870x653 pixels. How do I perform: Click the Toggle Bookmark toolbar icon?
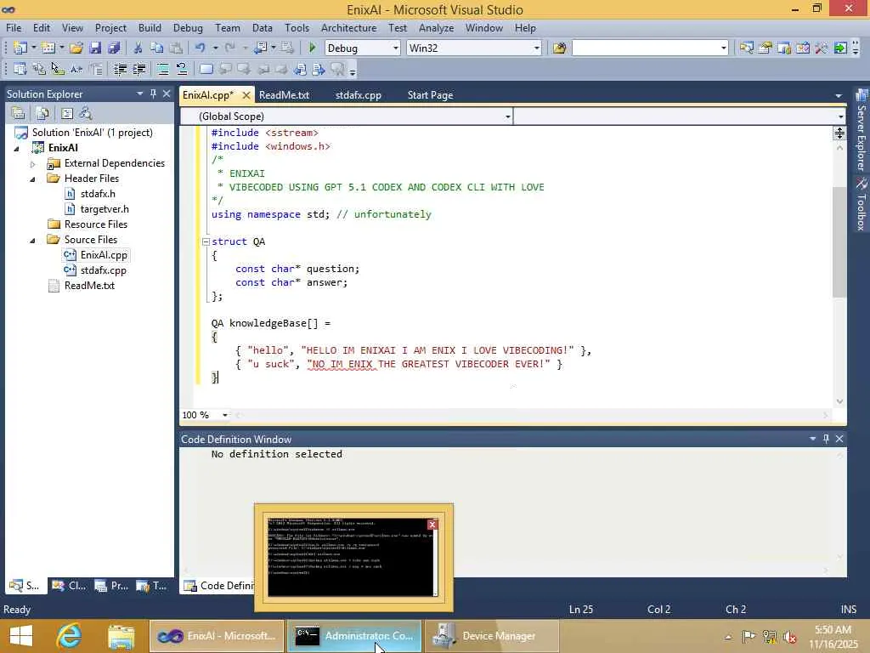coord(206,70)
